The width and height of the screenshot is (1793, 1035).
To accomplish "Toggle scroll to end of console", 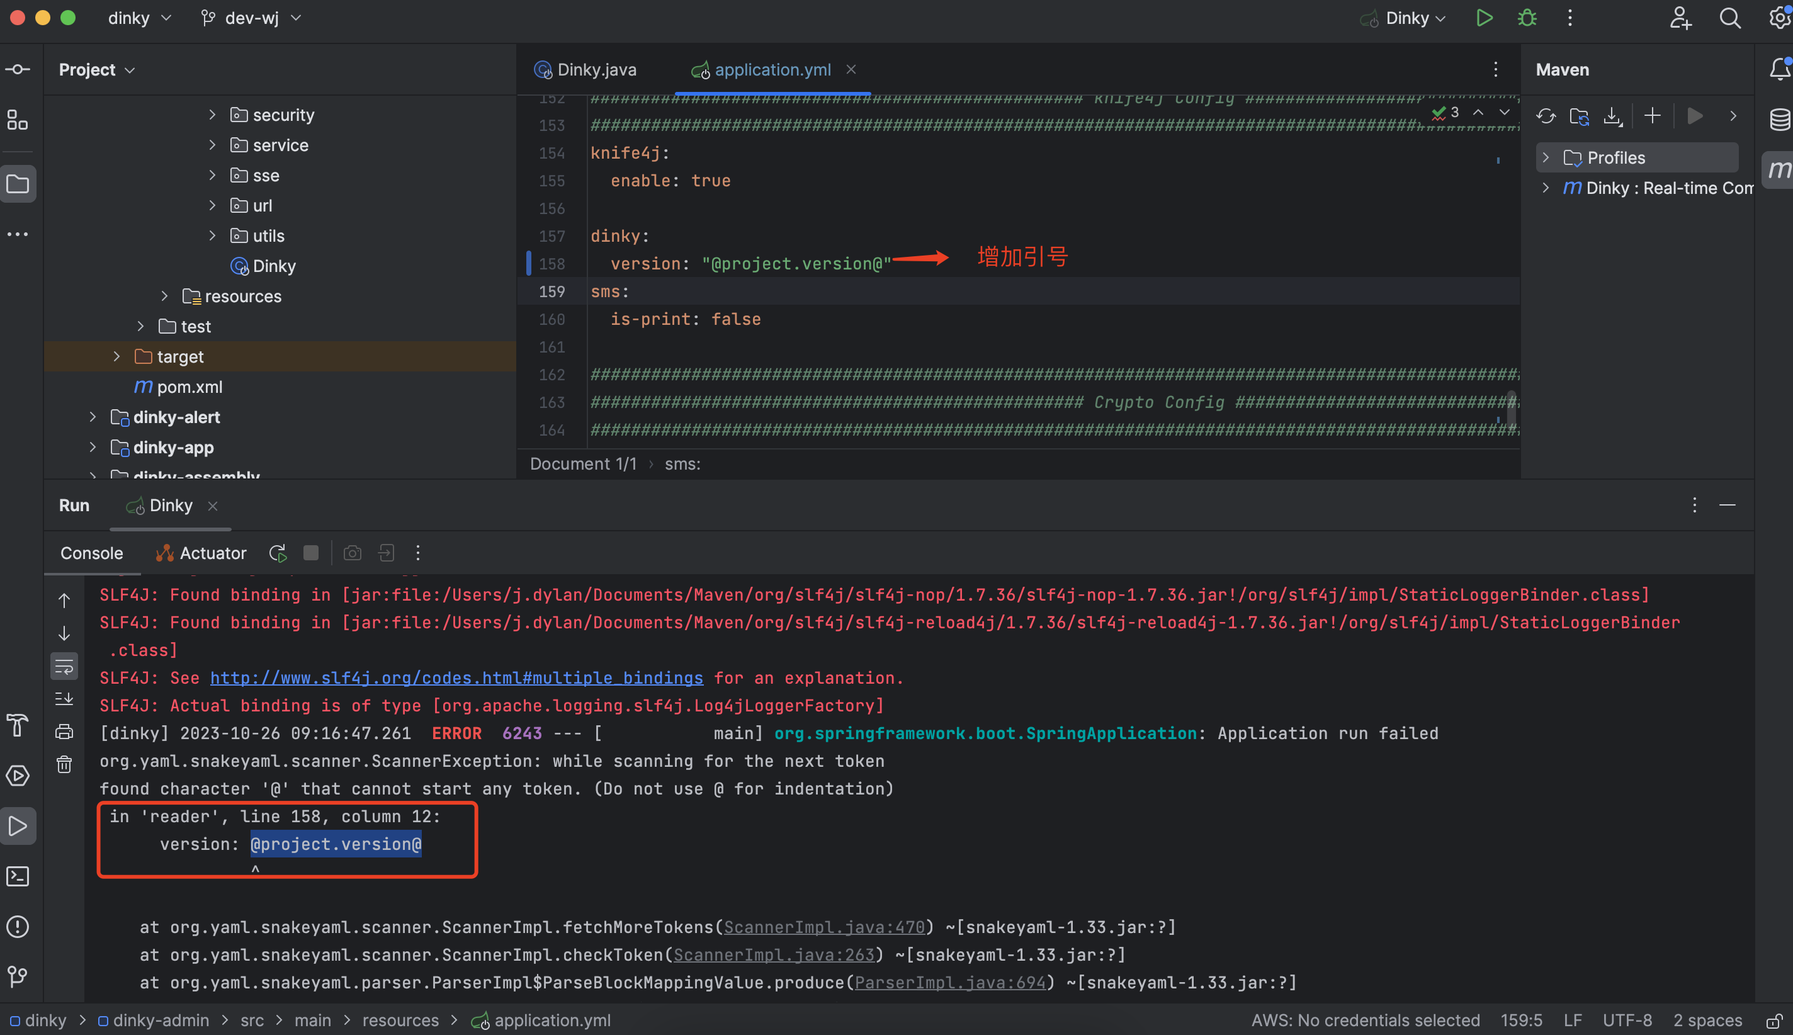I will 64,699.
